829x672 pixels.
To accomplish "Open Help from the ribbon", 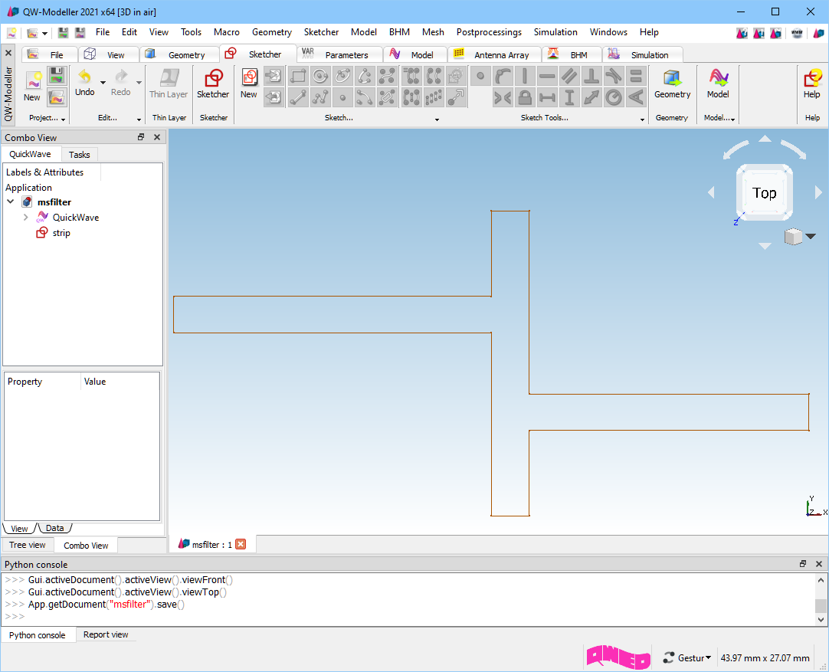I will pos(812,84).
